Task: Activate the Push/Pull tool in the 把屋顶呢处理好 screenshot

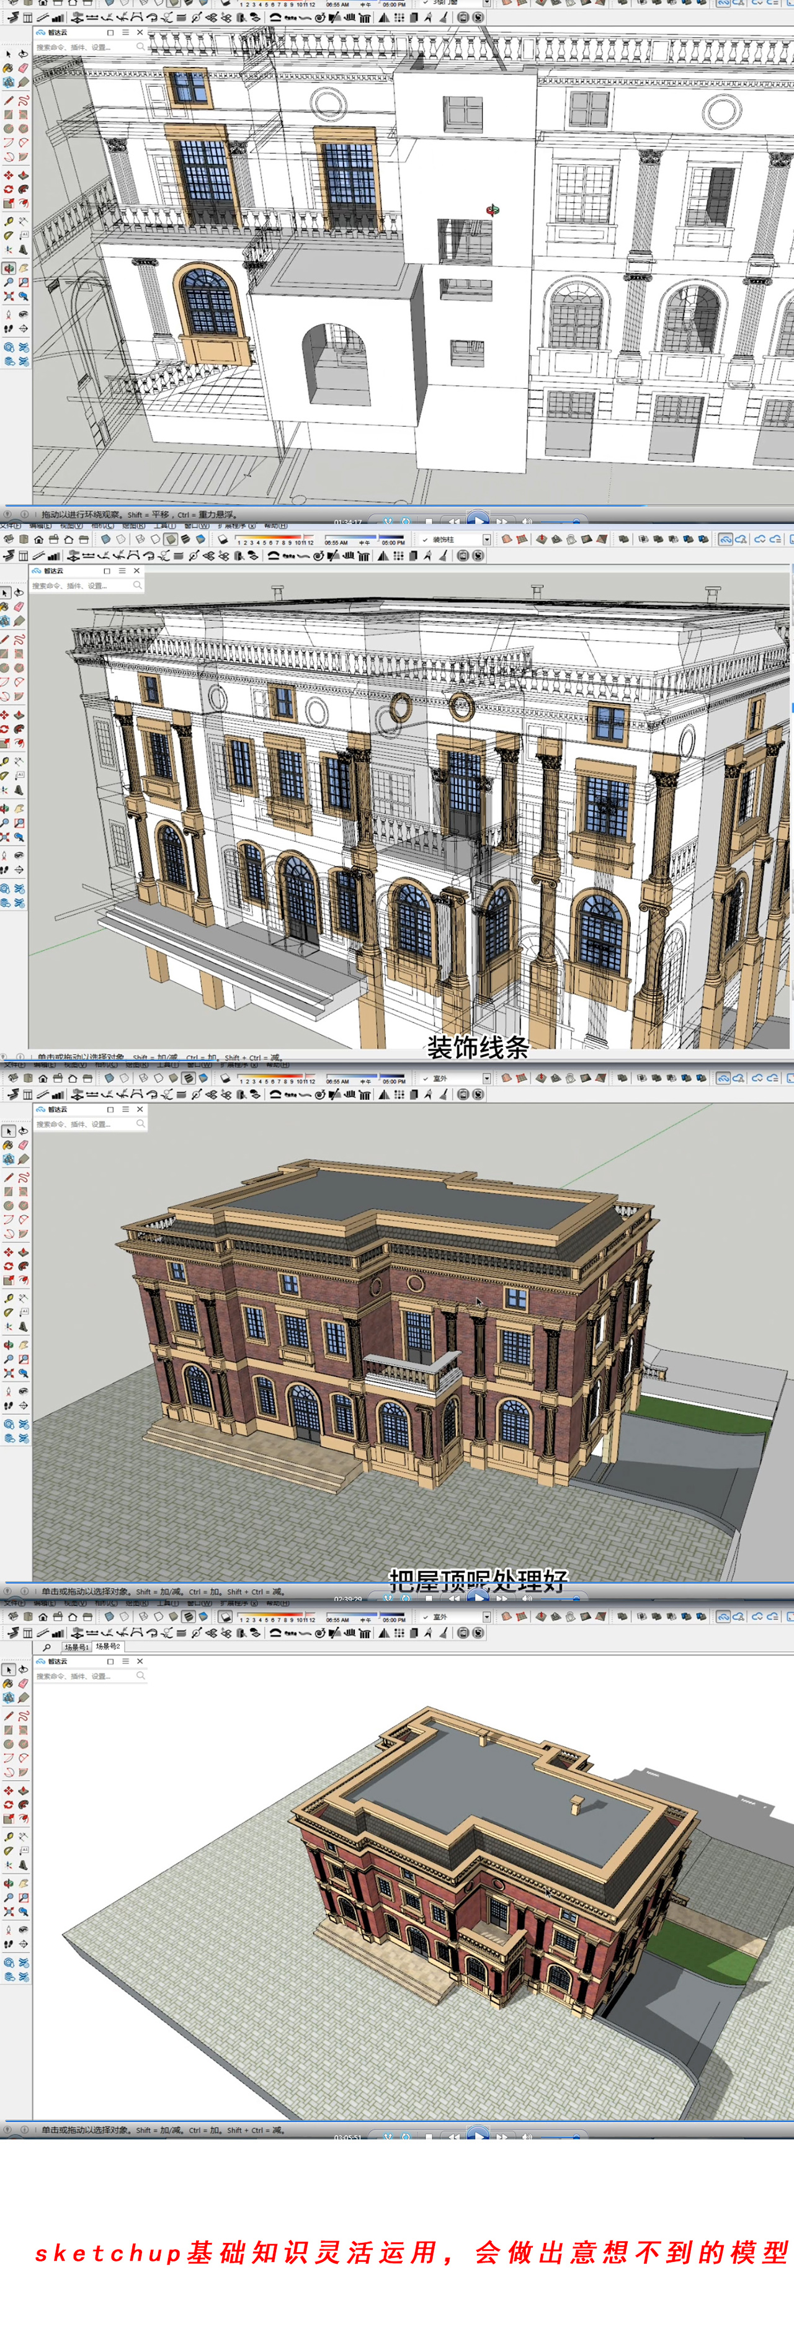Action: coord(24,1252)
